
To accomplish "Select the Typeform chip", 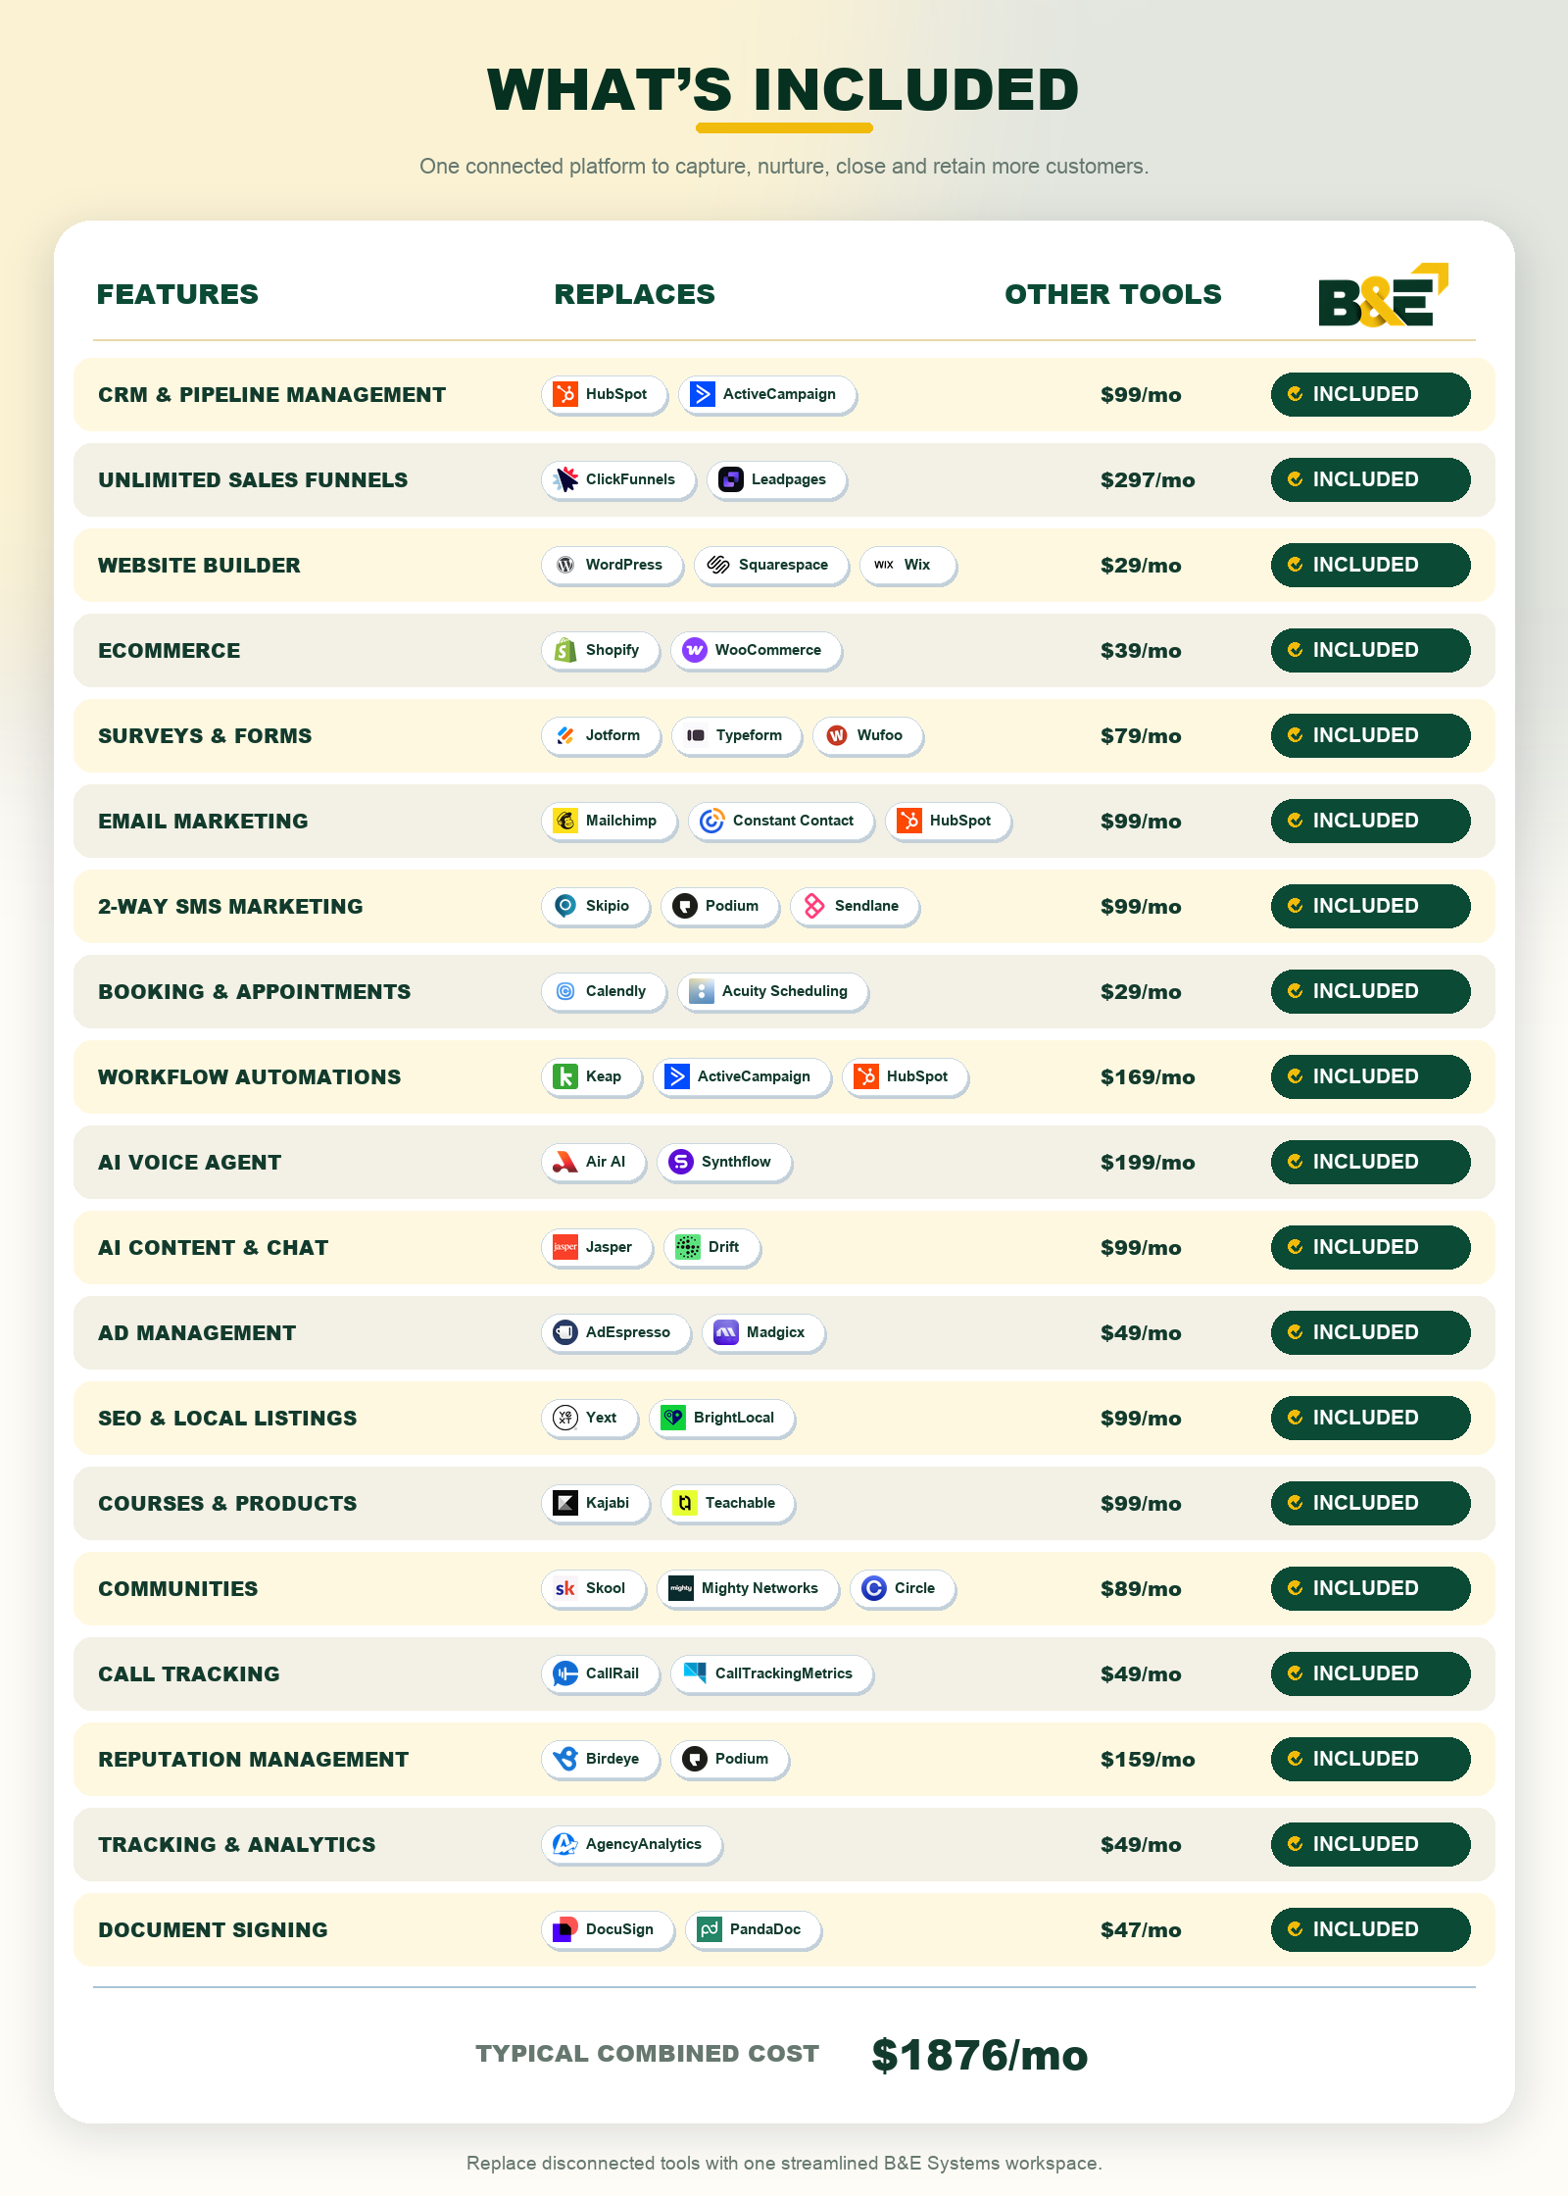I will (736, 735).
